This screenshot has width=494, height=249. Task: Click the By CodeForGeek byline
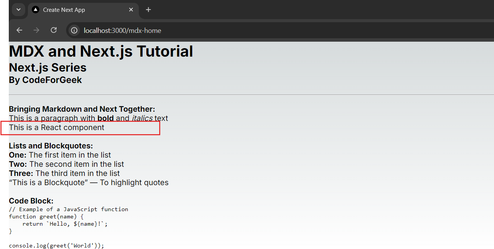(45, 80)
